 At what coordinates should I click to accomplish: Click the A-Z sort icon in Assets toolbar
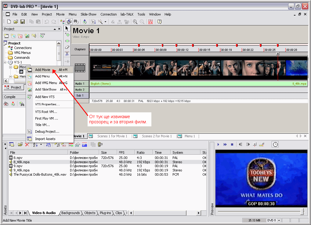click(x=35, y=145)
